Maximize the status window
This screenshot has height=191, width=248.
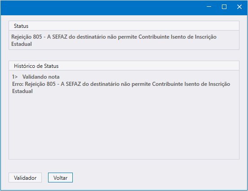click(224, 7)
